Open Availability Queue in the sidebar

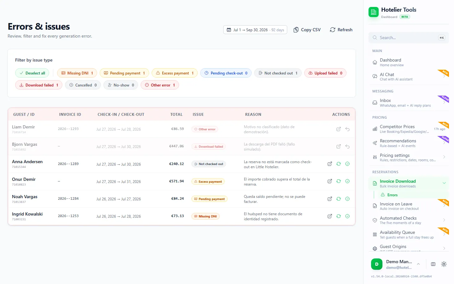[x=409, y=234]
